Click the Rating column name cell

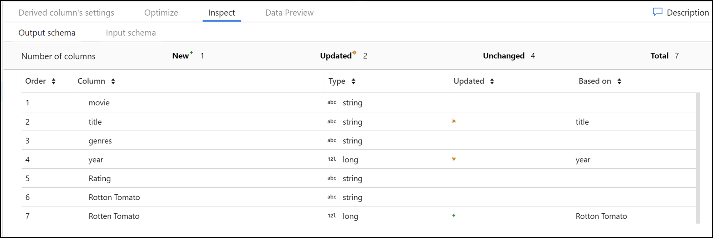[x=100, y=178]
